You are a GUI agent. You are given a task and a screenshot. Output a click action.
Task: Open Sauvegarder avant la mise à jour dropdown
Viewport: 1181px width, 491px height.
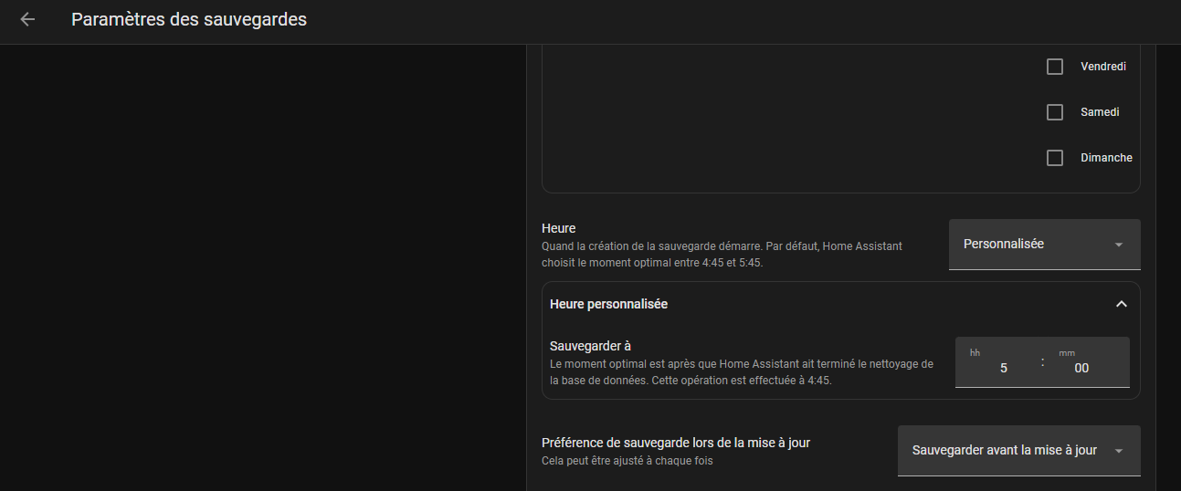pyautogui.click(x=1019, y=451)
